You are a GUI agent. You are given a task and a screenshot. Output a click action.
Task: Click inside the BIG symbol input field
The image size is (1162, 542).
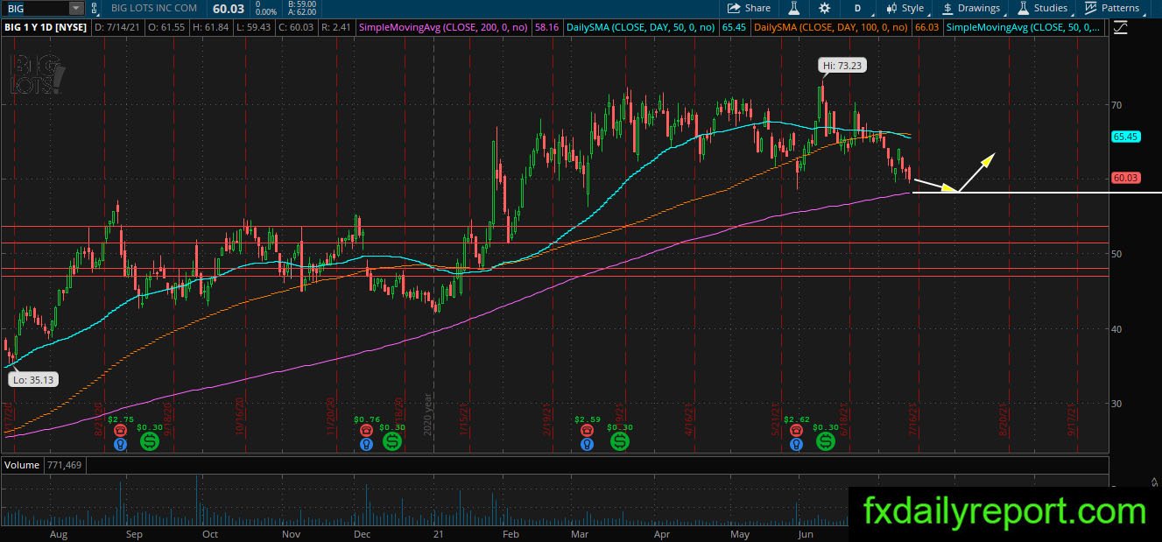34,8
